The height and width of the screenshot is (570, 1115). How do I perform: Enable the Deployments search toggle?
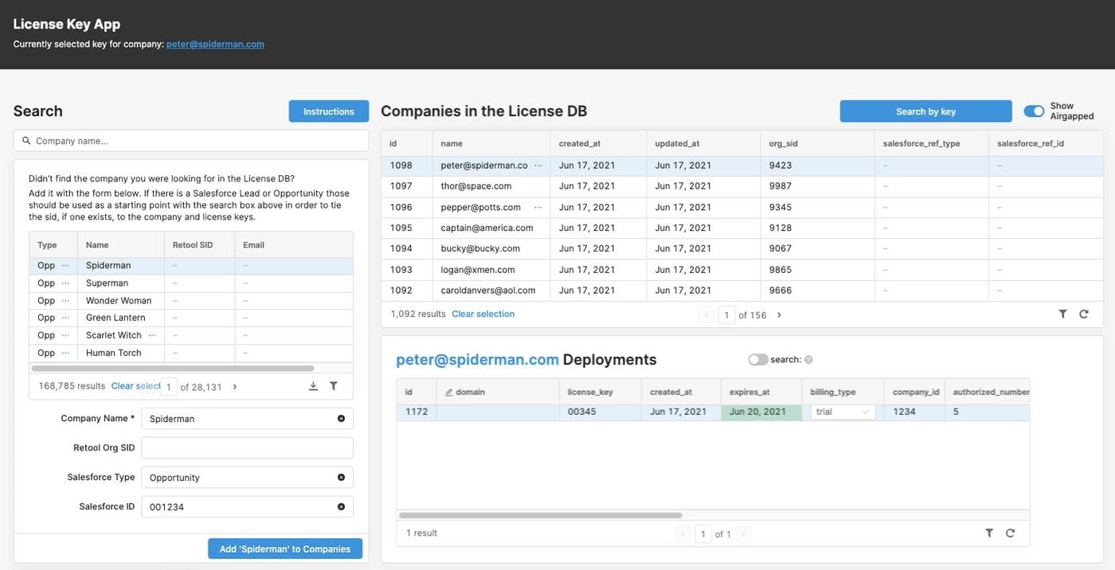click(x=757, y=360)
